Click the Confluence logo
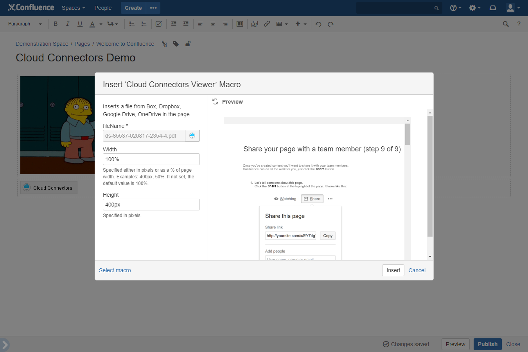Screen dimensions: 528x352 tap(31, 7)
